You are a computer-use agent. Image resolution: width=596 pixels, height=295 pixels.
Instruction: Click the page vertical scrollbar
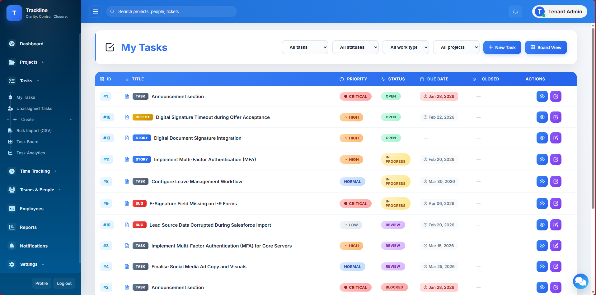593,118
